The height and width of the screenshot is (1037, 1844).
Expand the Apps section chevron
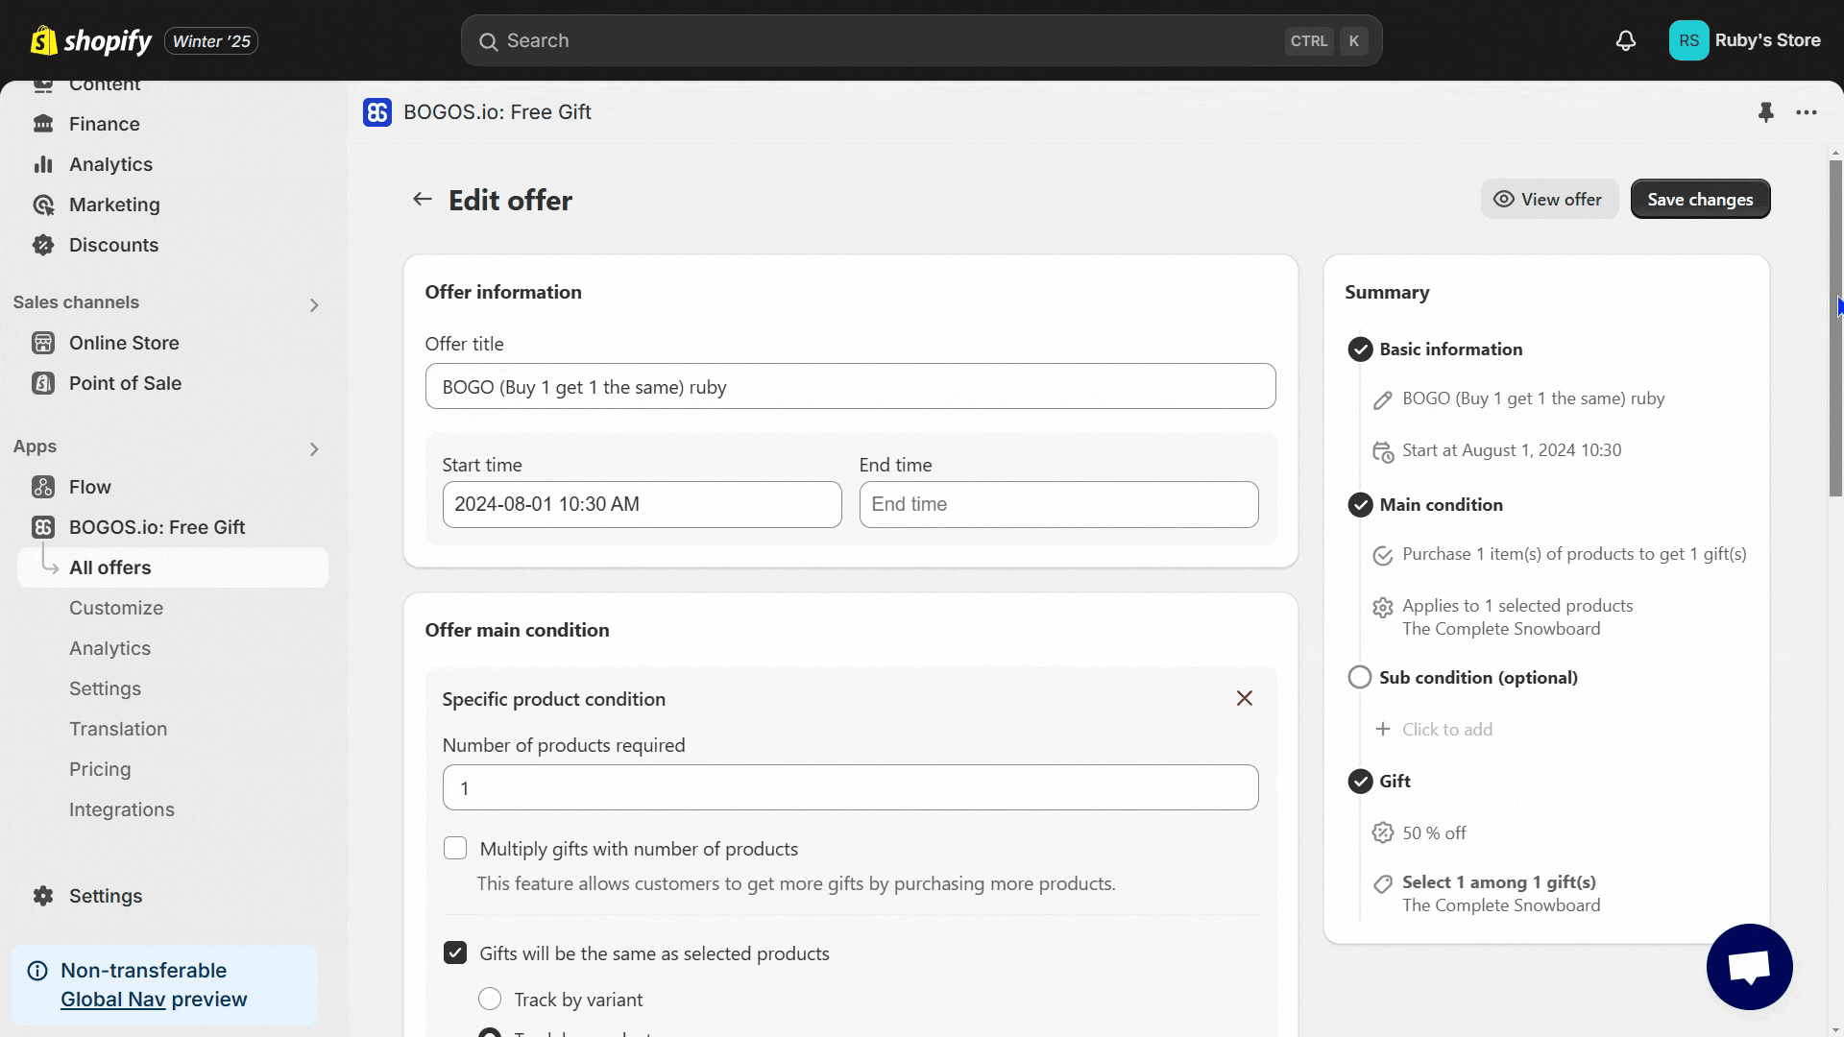coord(314,449)
